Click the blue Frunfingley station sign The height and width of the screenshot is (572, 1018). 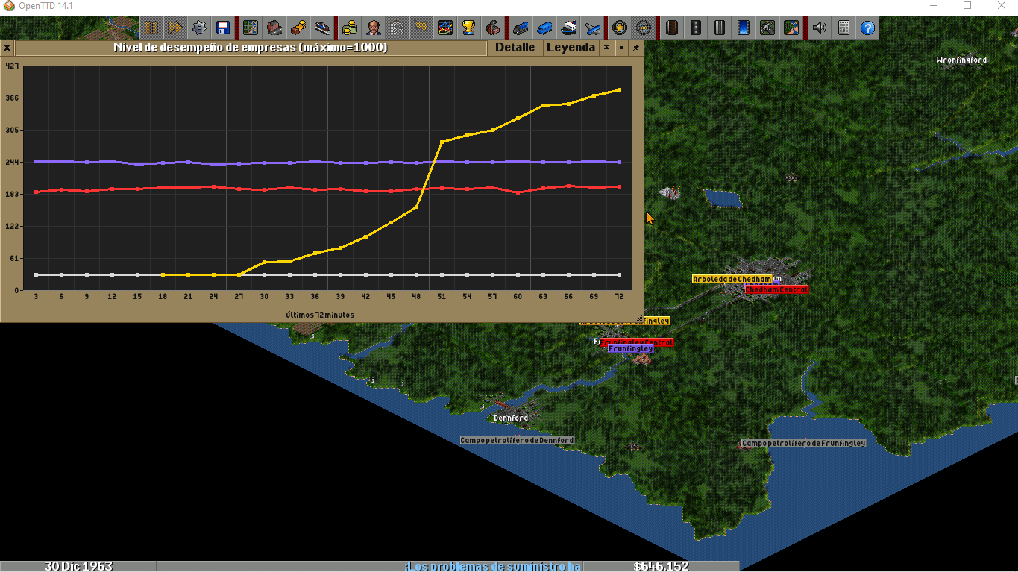pyautogui.click(x=631, y=348)
